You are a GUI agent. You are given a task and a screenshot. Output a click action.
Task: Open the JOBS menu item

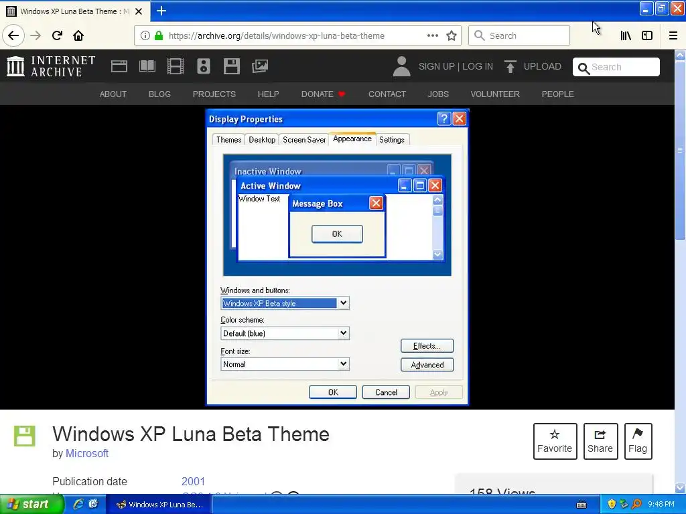[438, 94]
